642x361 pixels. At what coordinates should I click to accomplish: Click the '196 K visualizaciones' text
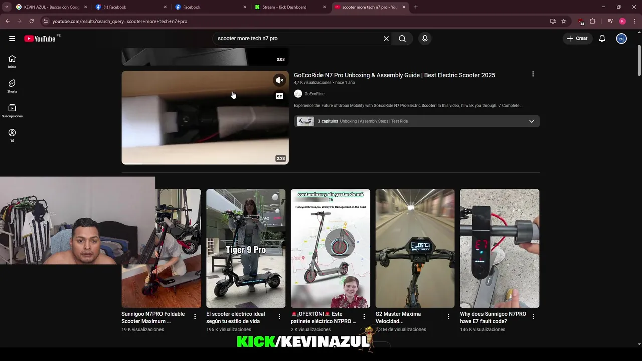229,329
